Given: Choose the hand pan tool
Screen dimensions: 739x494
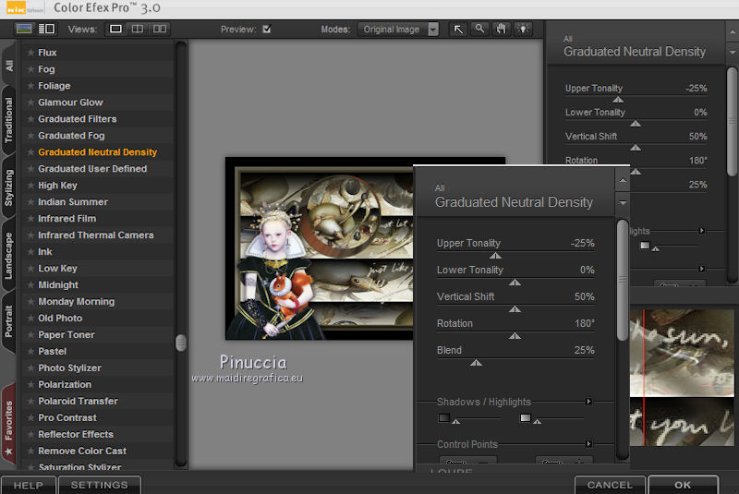Looking at the screenshot, I should tap(502, 29).
